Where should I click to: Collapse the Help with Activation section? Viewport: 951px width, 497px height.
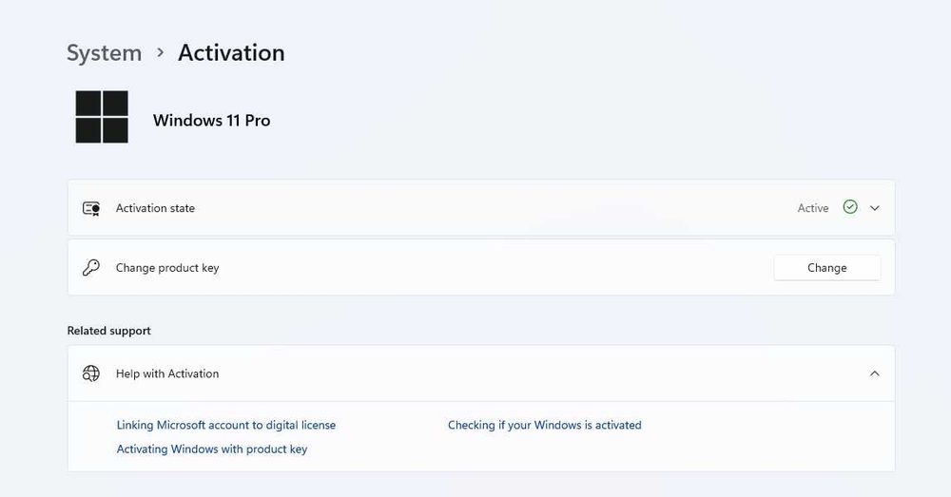coord(875,373)
